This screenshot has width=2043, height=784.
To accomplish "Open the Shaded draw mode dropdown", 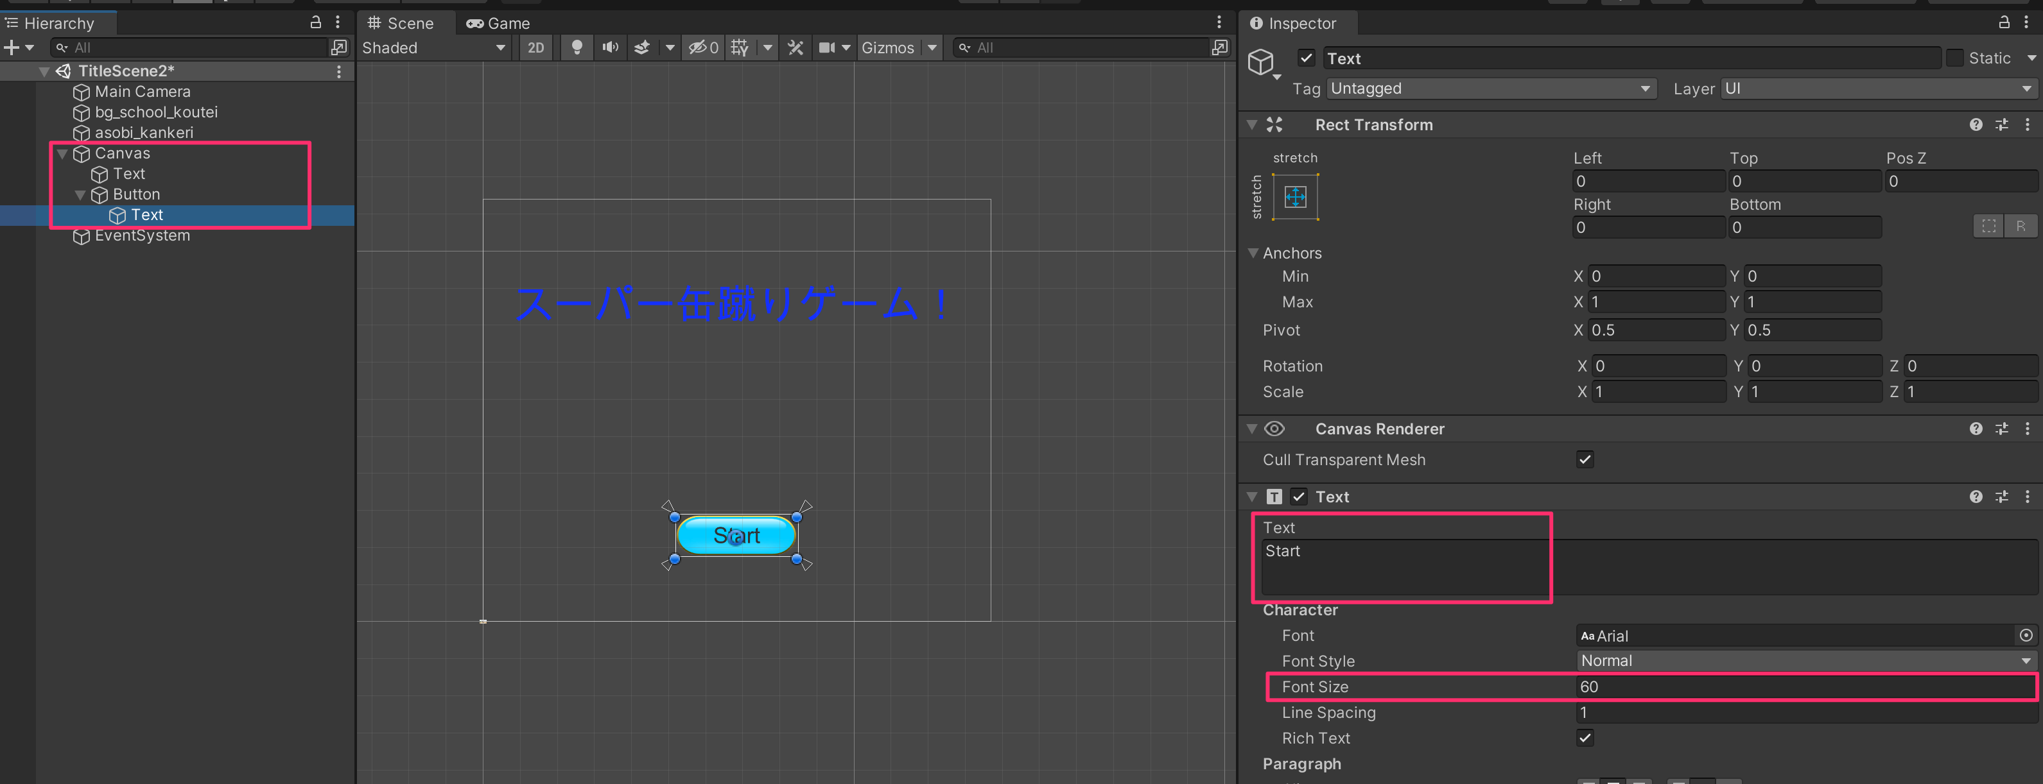I will point(432,47).
